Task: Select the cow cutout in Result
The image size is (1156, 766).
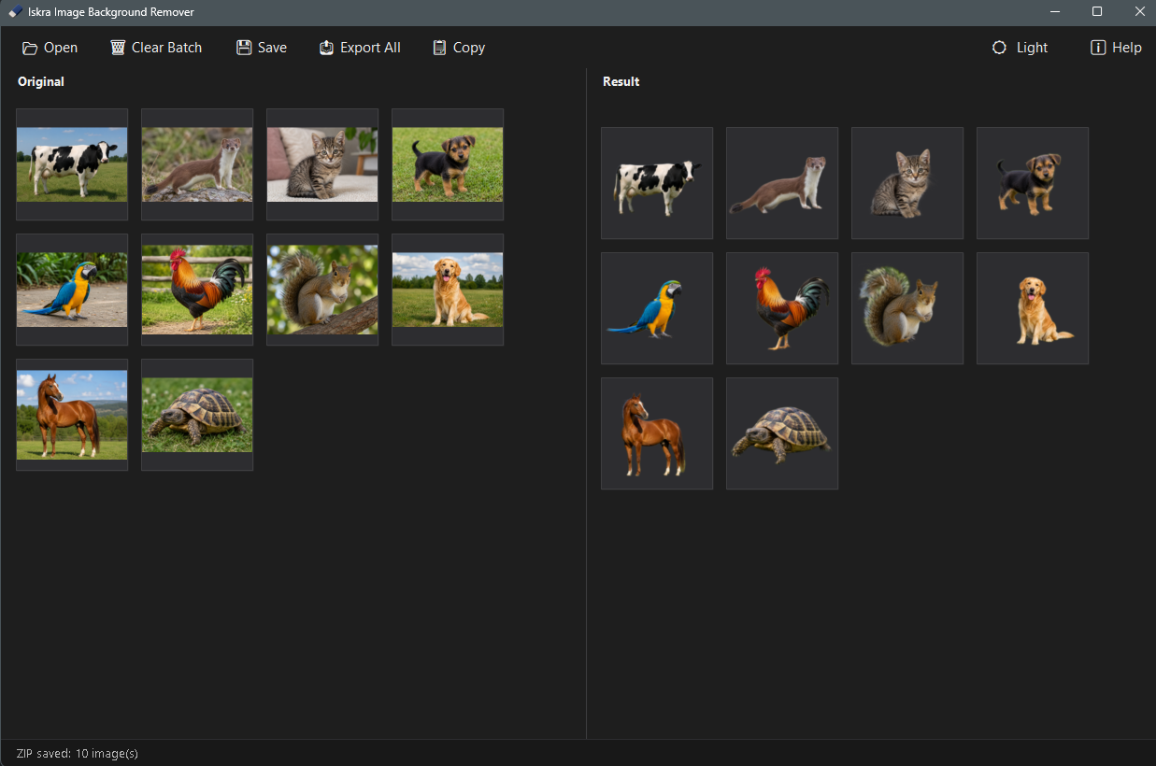Action: [657, 183]
